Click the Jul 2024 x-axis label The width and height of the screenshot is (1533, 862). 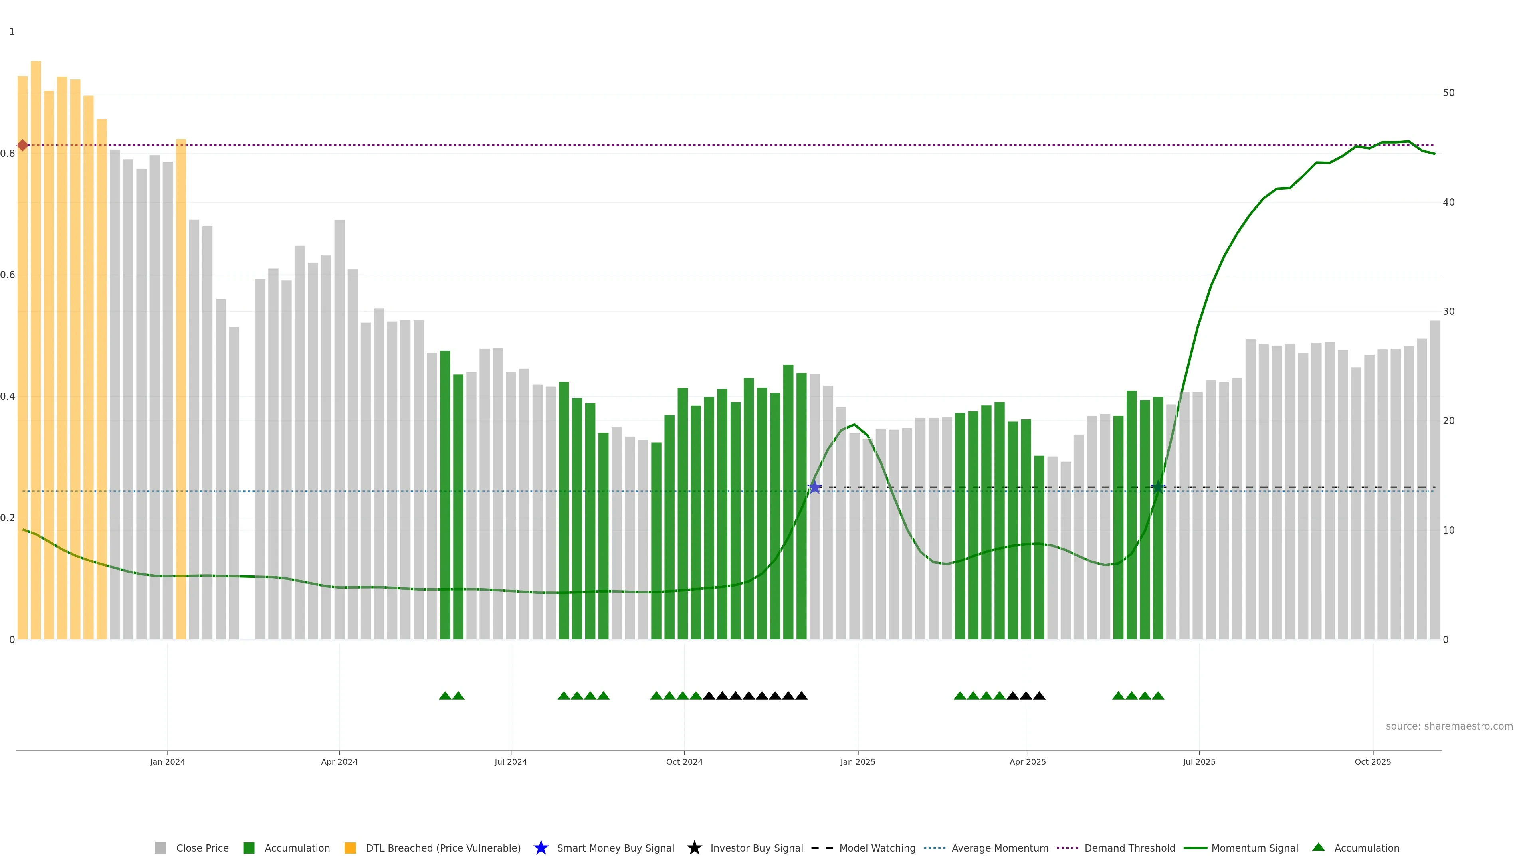[x=511, y=761]
